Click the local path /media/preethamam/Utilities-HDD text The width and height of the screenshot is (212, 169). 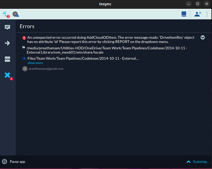coord(107,50)
